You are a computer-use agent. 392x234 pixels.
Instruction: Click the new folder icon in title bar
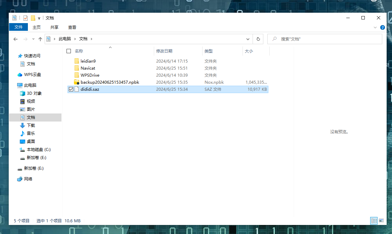tap(33, 18)
